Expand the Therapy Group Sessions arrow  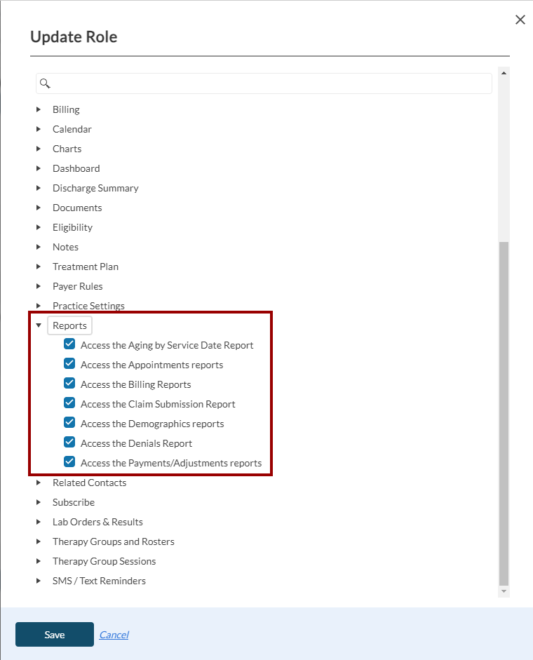39,561
